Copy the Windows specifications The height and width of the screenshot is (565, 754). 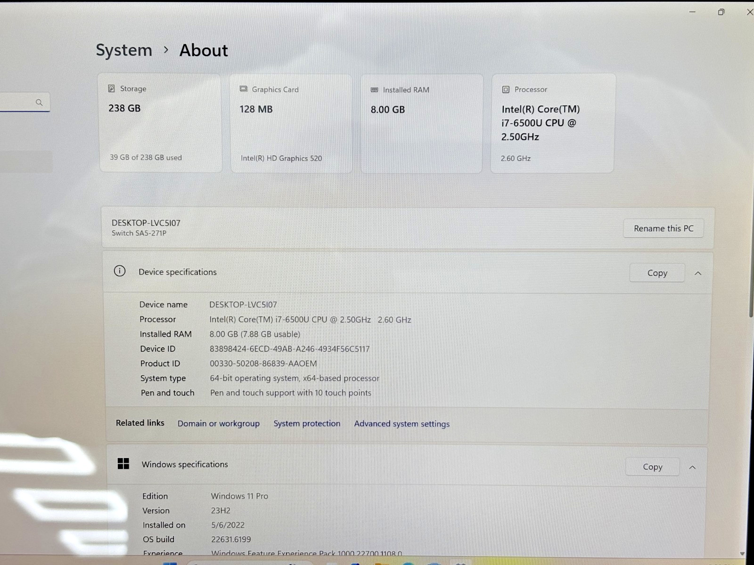[652, 467]
